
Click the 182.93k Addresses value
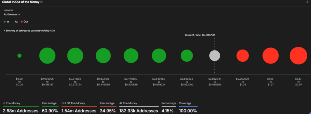138,111
